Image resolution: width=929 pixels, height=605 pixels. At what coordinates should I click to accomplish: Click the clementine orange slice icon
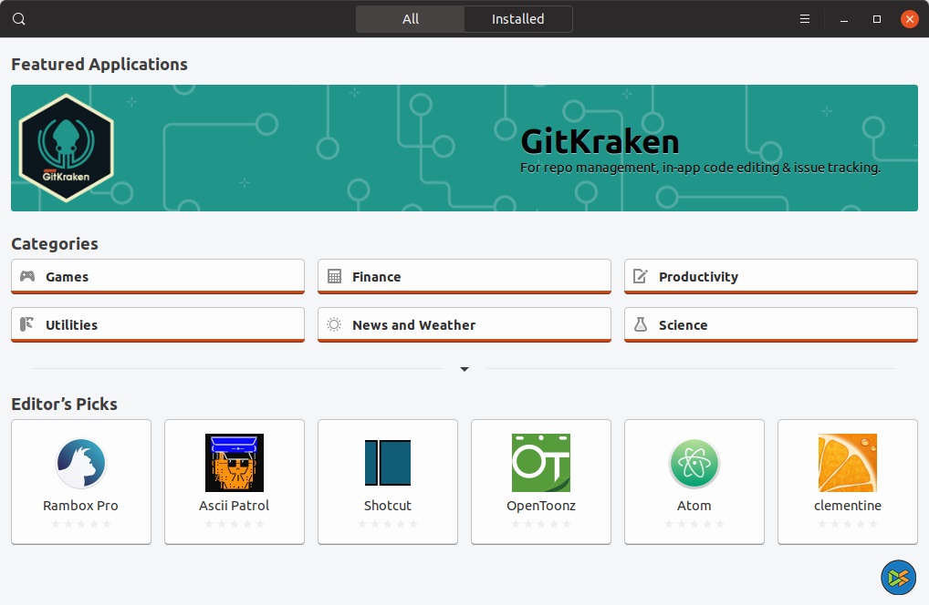(847, 463)
